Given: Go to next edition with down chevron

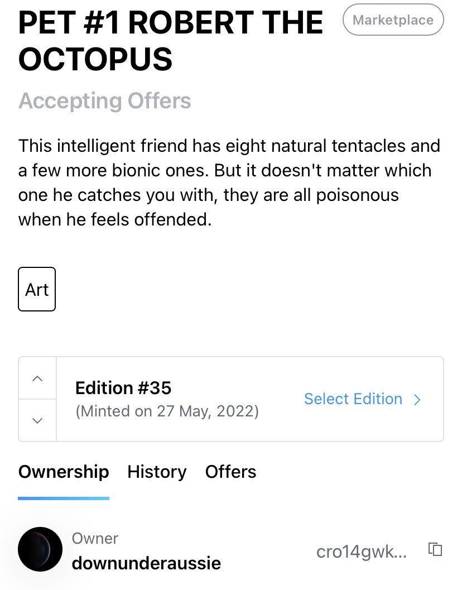Looking at the screenshot, I should (x=37, y=420).
